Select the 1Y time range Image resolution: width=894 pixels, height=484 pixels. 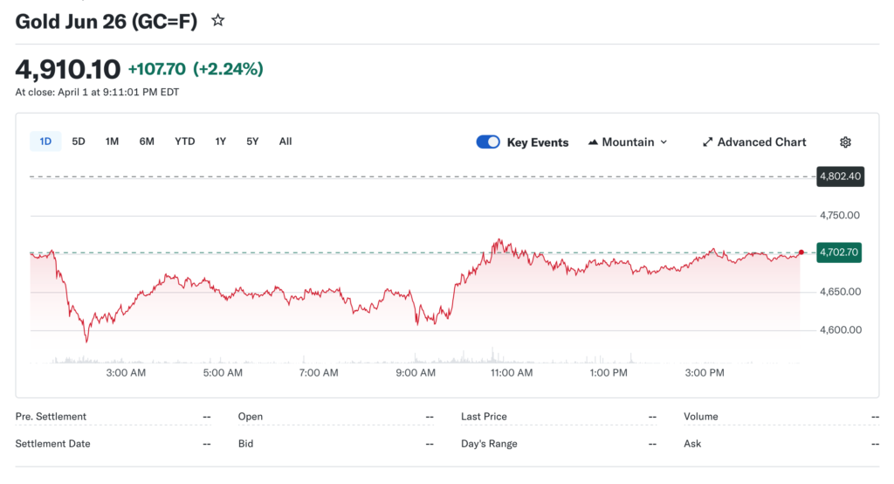(x=221, y=142)
